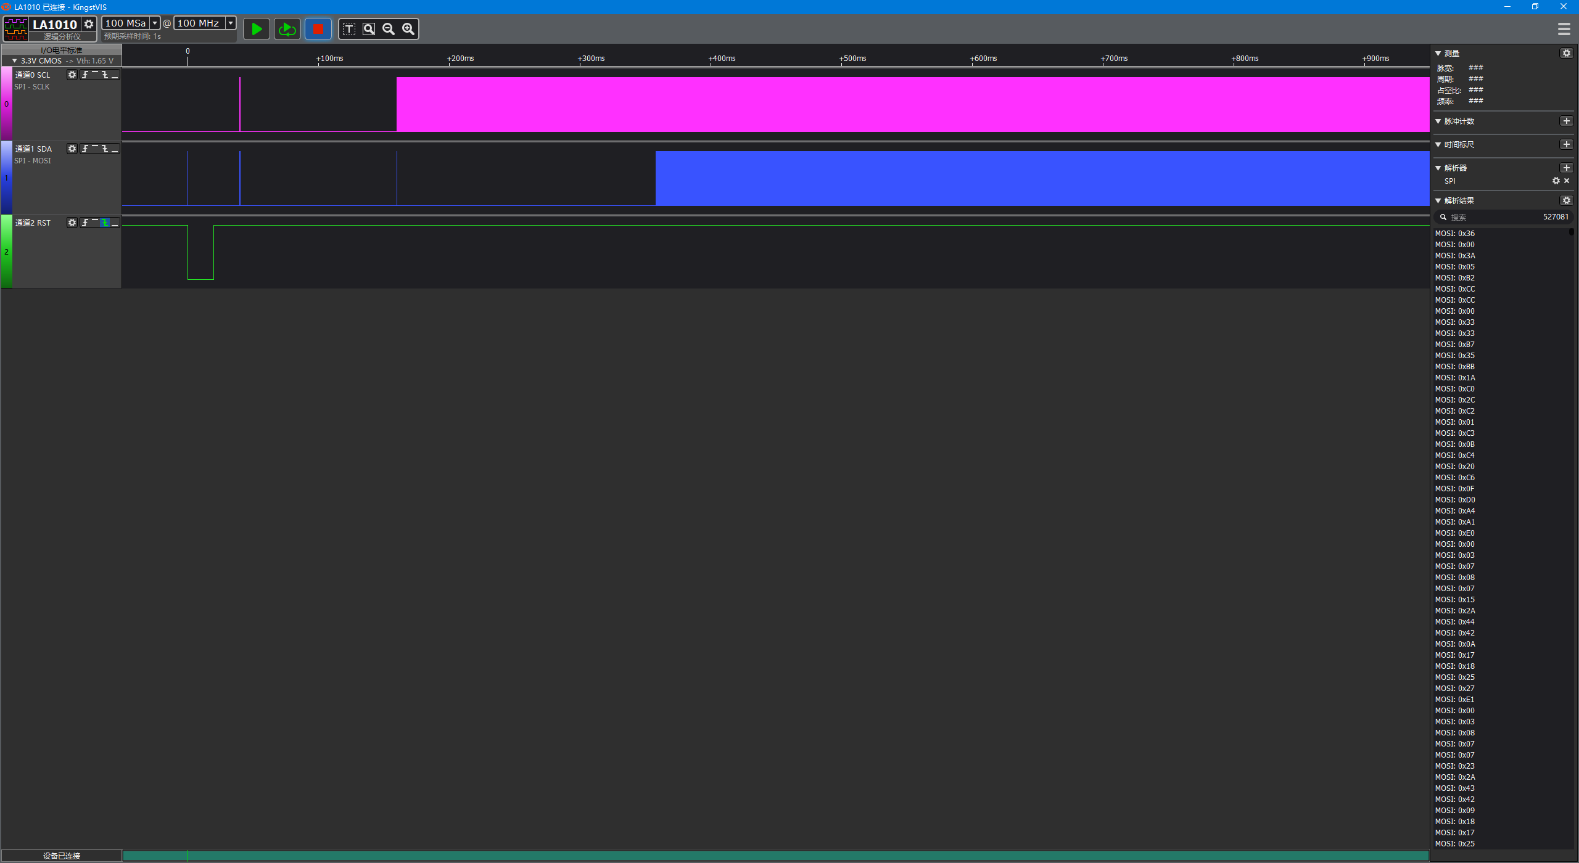
Task: Select result MOSI: 0xB2
Action: 1455,278
